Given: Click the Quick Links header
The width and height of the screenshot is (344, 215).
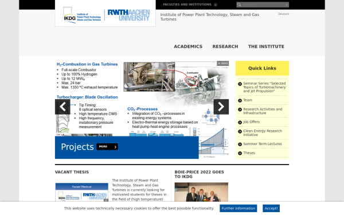Looking at the screenshot, I should pyautogui.click(x=262, y=68).
